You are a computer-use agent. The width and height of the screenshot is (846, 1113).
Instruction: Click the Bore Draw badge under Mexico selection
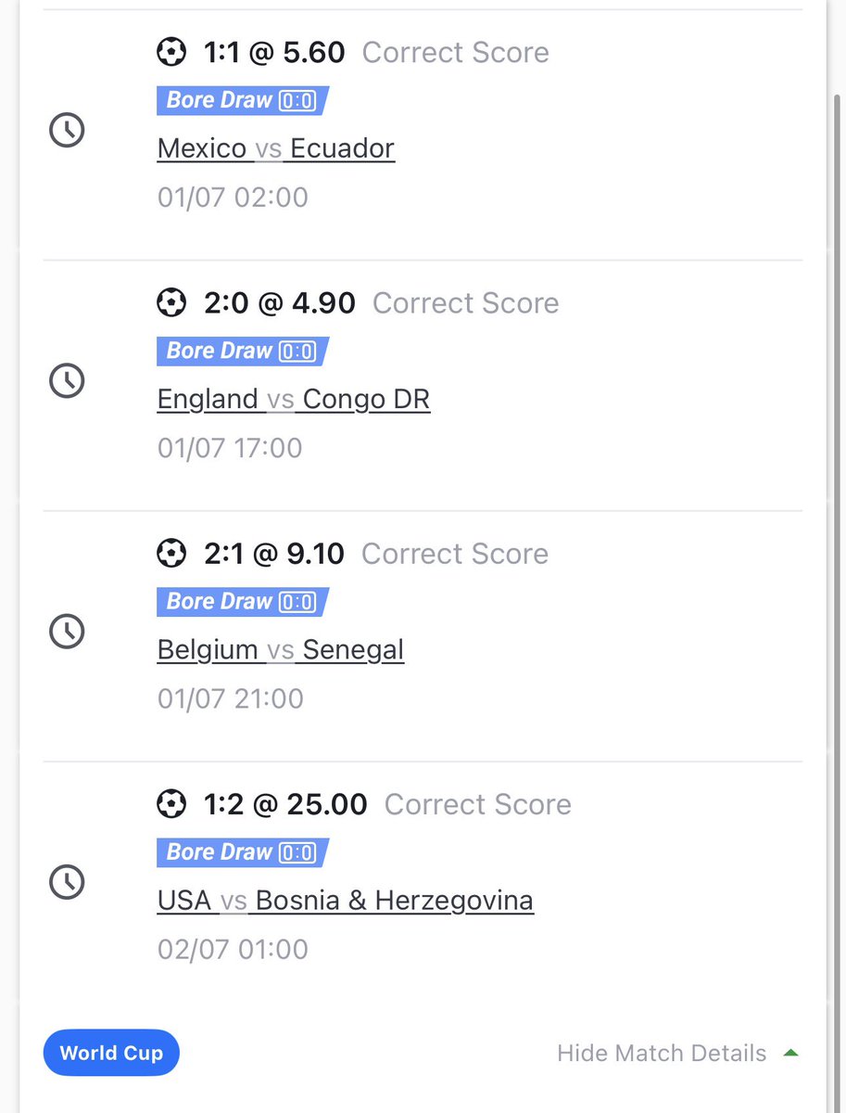243,100
